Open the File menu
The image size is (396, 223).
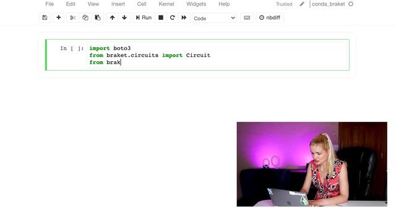pos(49,4)
